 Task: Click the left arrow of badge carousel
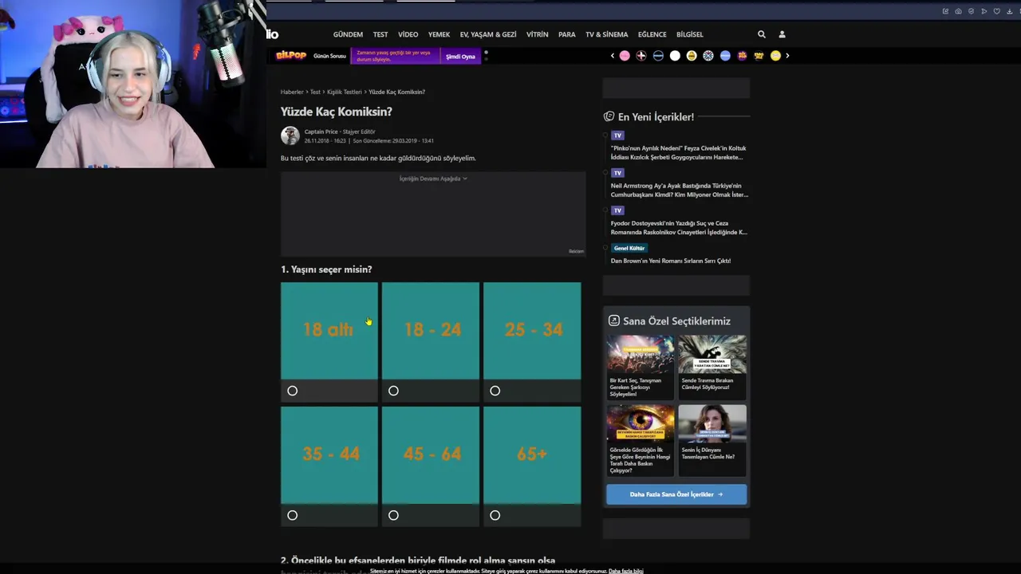(613, 56)
